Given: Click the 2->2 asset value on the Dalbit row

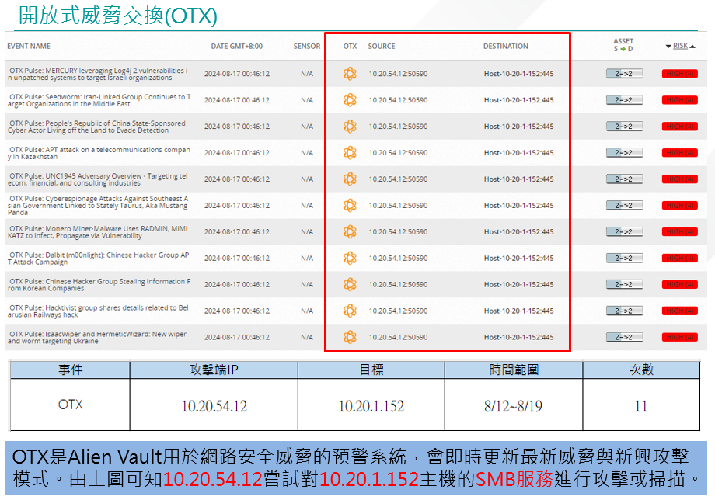Looking at the screenshot, I should pyautogui.click(x=624, y=259).
